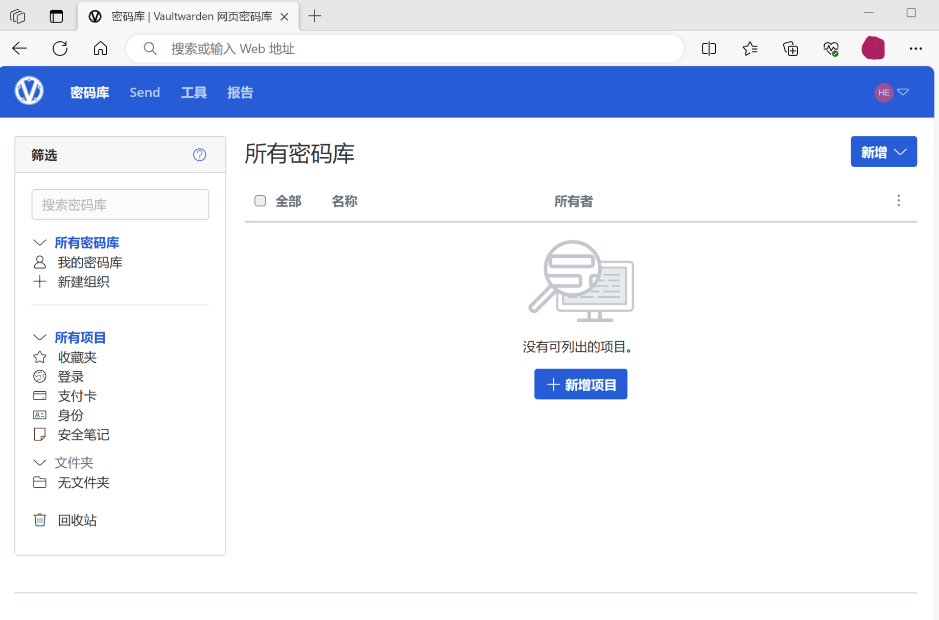939x620 pixels.
Task: Click the 新建组织 link
Action: (x=83, y=282)
